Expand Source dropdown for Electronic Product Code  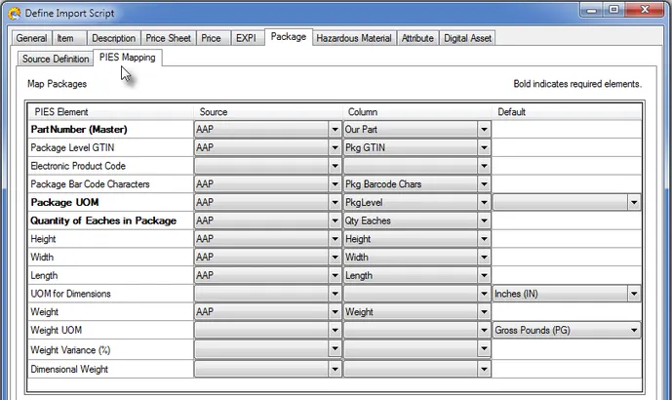click(335, 166)
